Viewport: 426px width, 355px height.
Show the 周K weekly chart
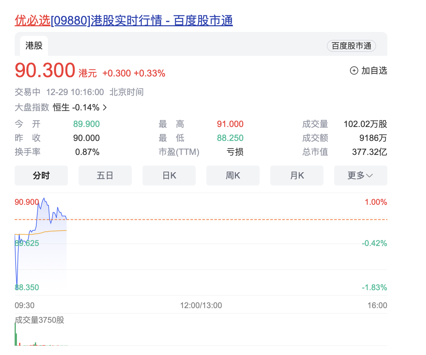coord(233,176)
